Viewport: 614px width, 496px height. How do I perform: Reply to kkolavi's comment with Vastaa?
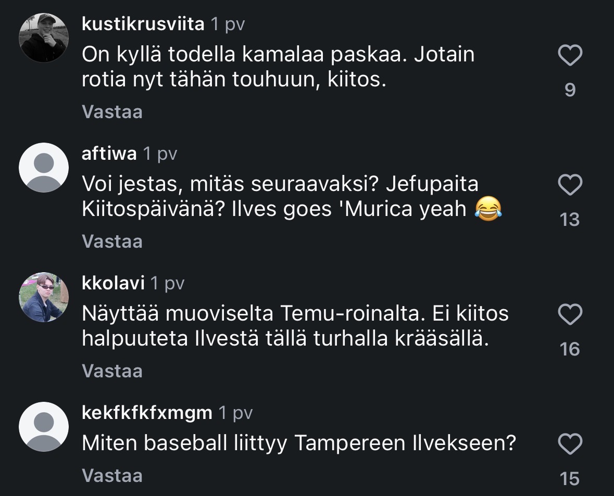(112, 371)
